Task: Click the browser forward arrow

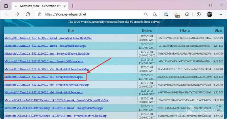Action: 17,14
